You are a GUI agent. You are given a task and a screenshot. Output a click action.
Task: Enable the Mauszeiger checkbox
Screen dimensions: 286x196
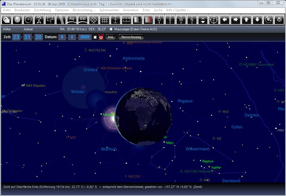point(111,29)
